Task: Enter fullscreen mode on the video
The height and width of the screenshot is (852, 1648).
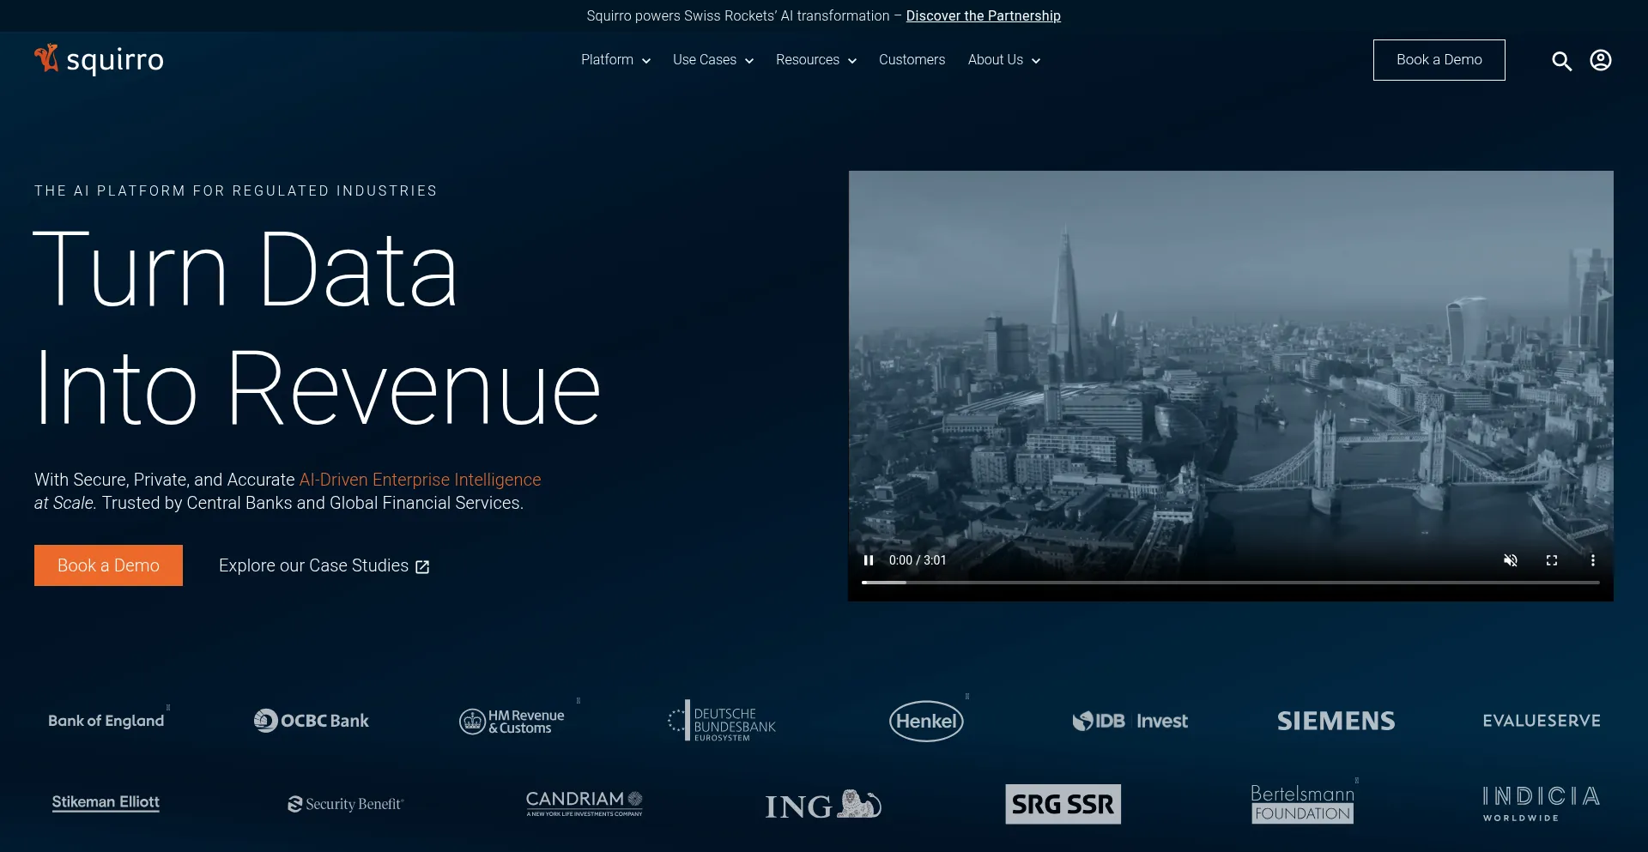Action: coord(1551,560)
